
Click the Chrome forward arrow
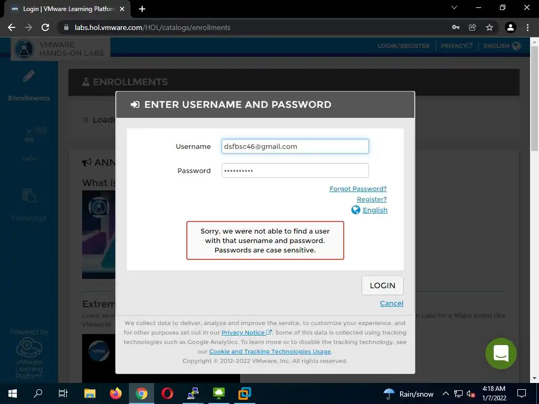[x=28, y=27]
